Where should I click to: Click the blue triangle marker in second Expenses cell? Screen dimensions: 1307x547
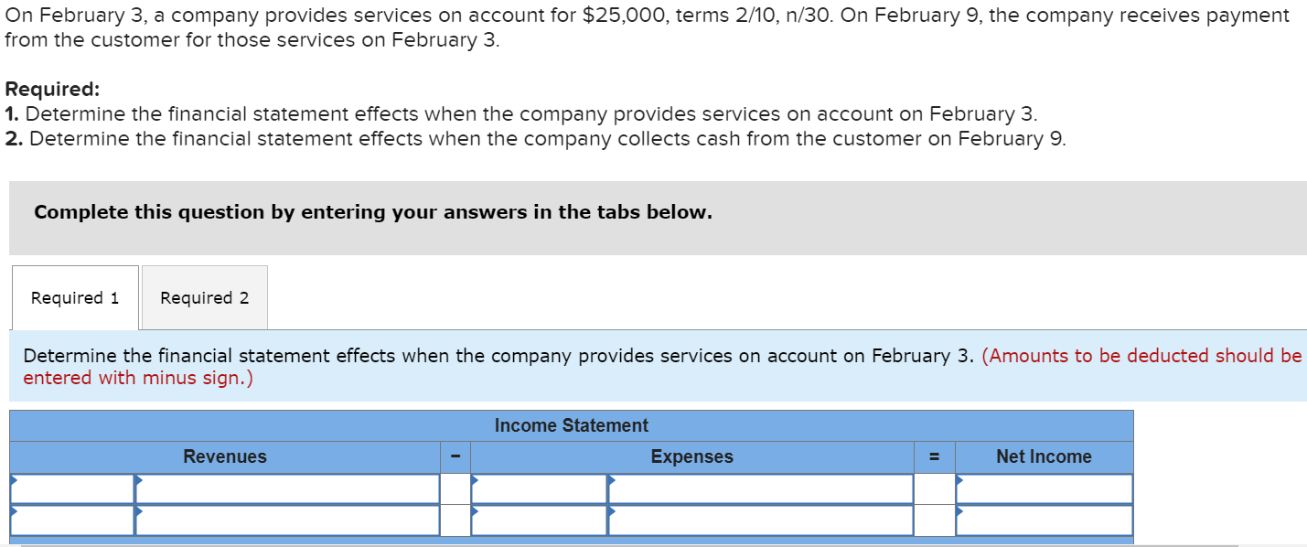(609, 509)
